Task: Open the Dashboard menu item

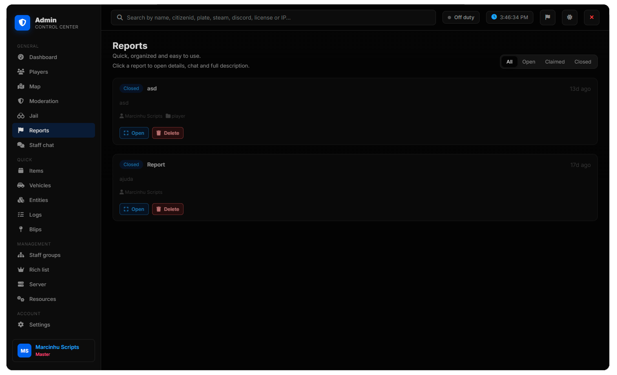Action: 53,57
